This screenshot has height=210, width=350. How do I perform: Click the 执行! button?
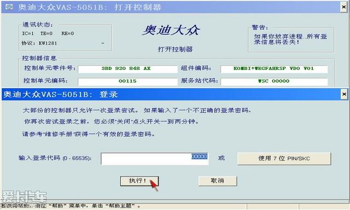(x=139, y=181)
